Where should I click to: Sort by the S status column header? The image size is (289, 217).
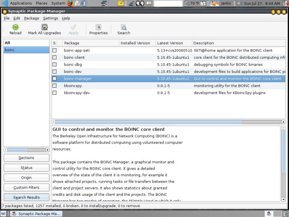click(x=54, y=43)
